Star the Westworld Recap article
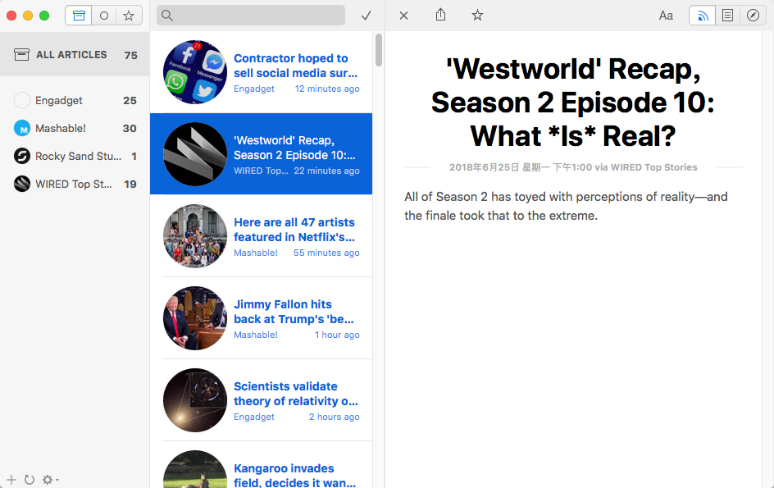774x488 pixels. point(477,16)
